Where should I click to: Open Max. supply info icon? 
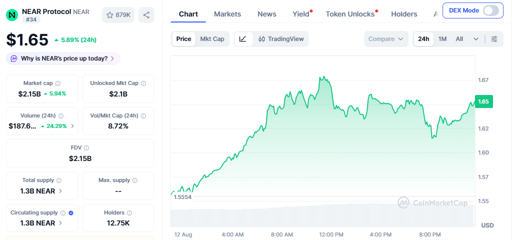click(135, 180)
